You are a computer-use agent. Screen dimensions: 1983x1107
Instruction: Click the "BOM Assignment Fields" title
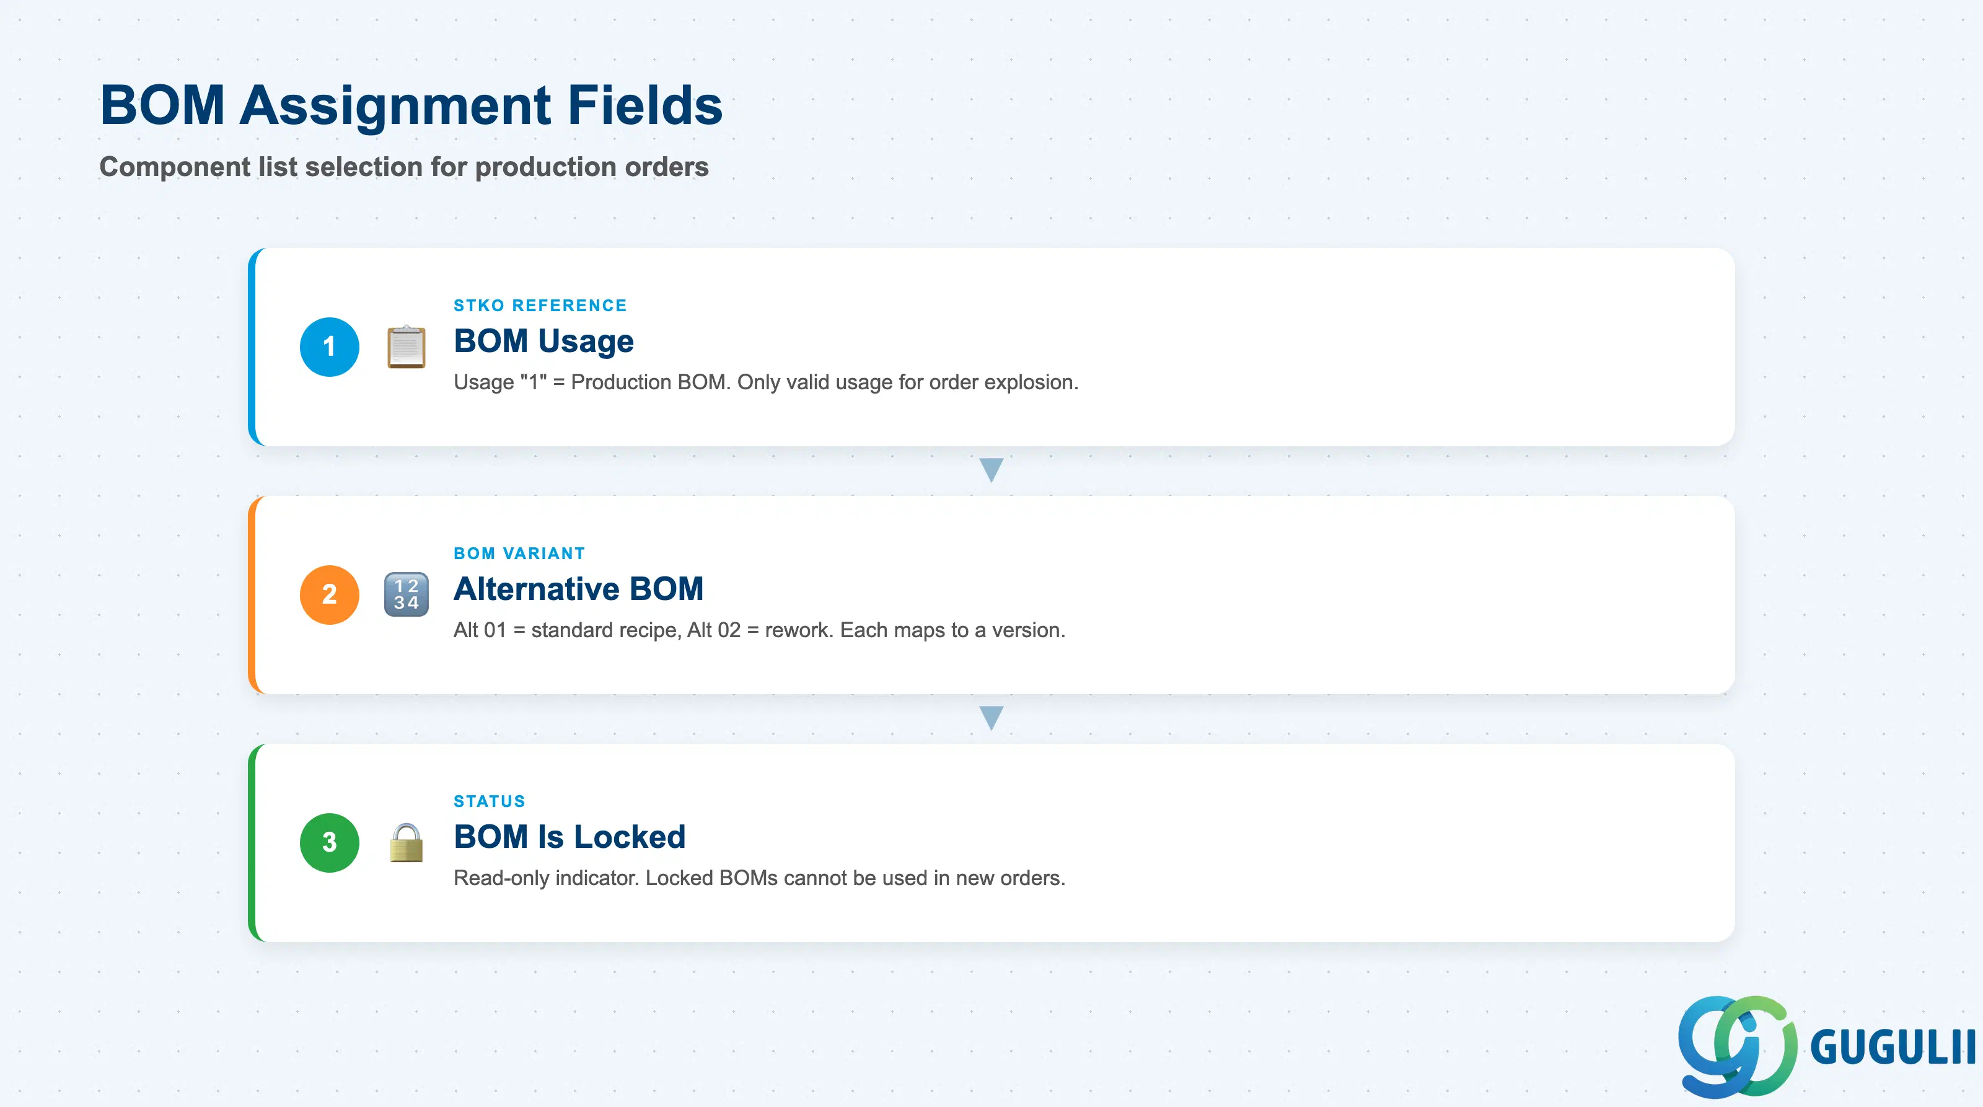click(411, 105)
